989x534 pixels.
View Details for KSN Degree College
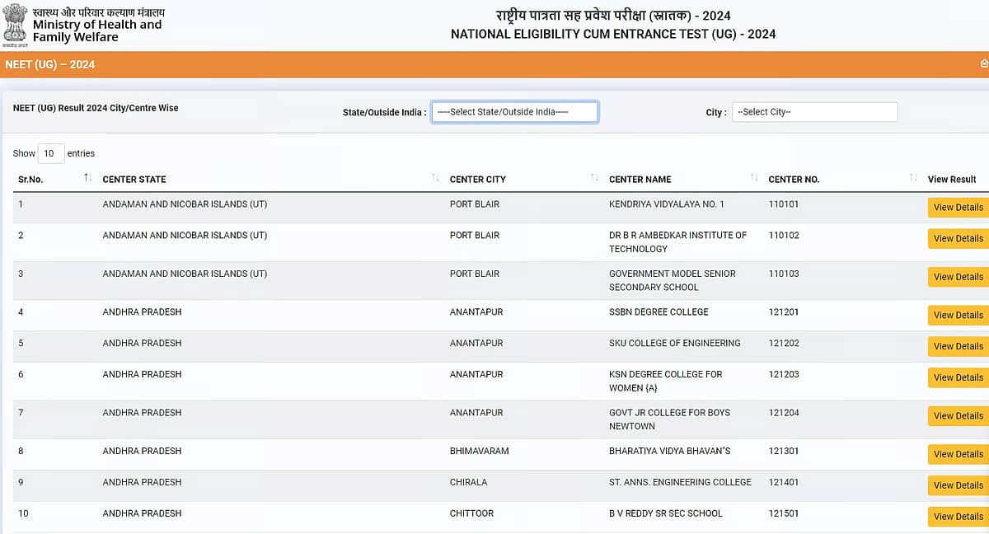coord(958,377)
